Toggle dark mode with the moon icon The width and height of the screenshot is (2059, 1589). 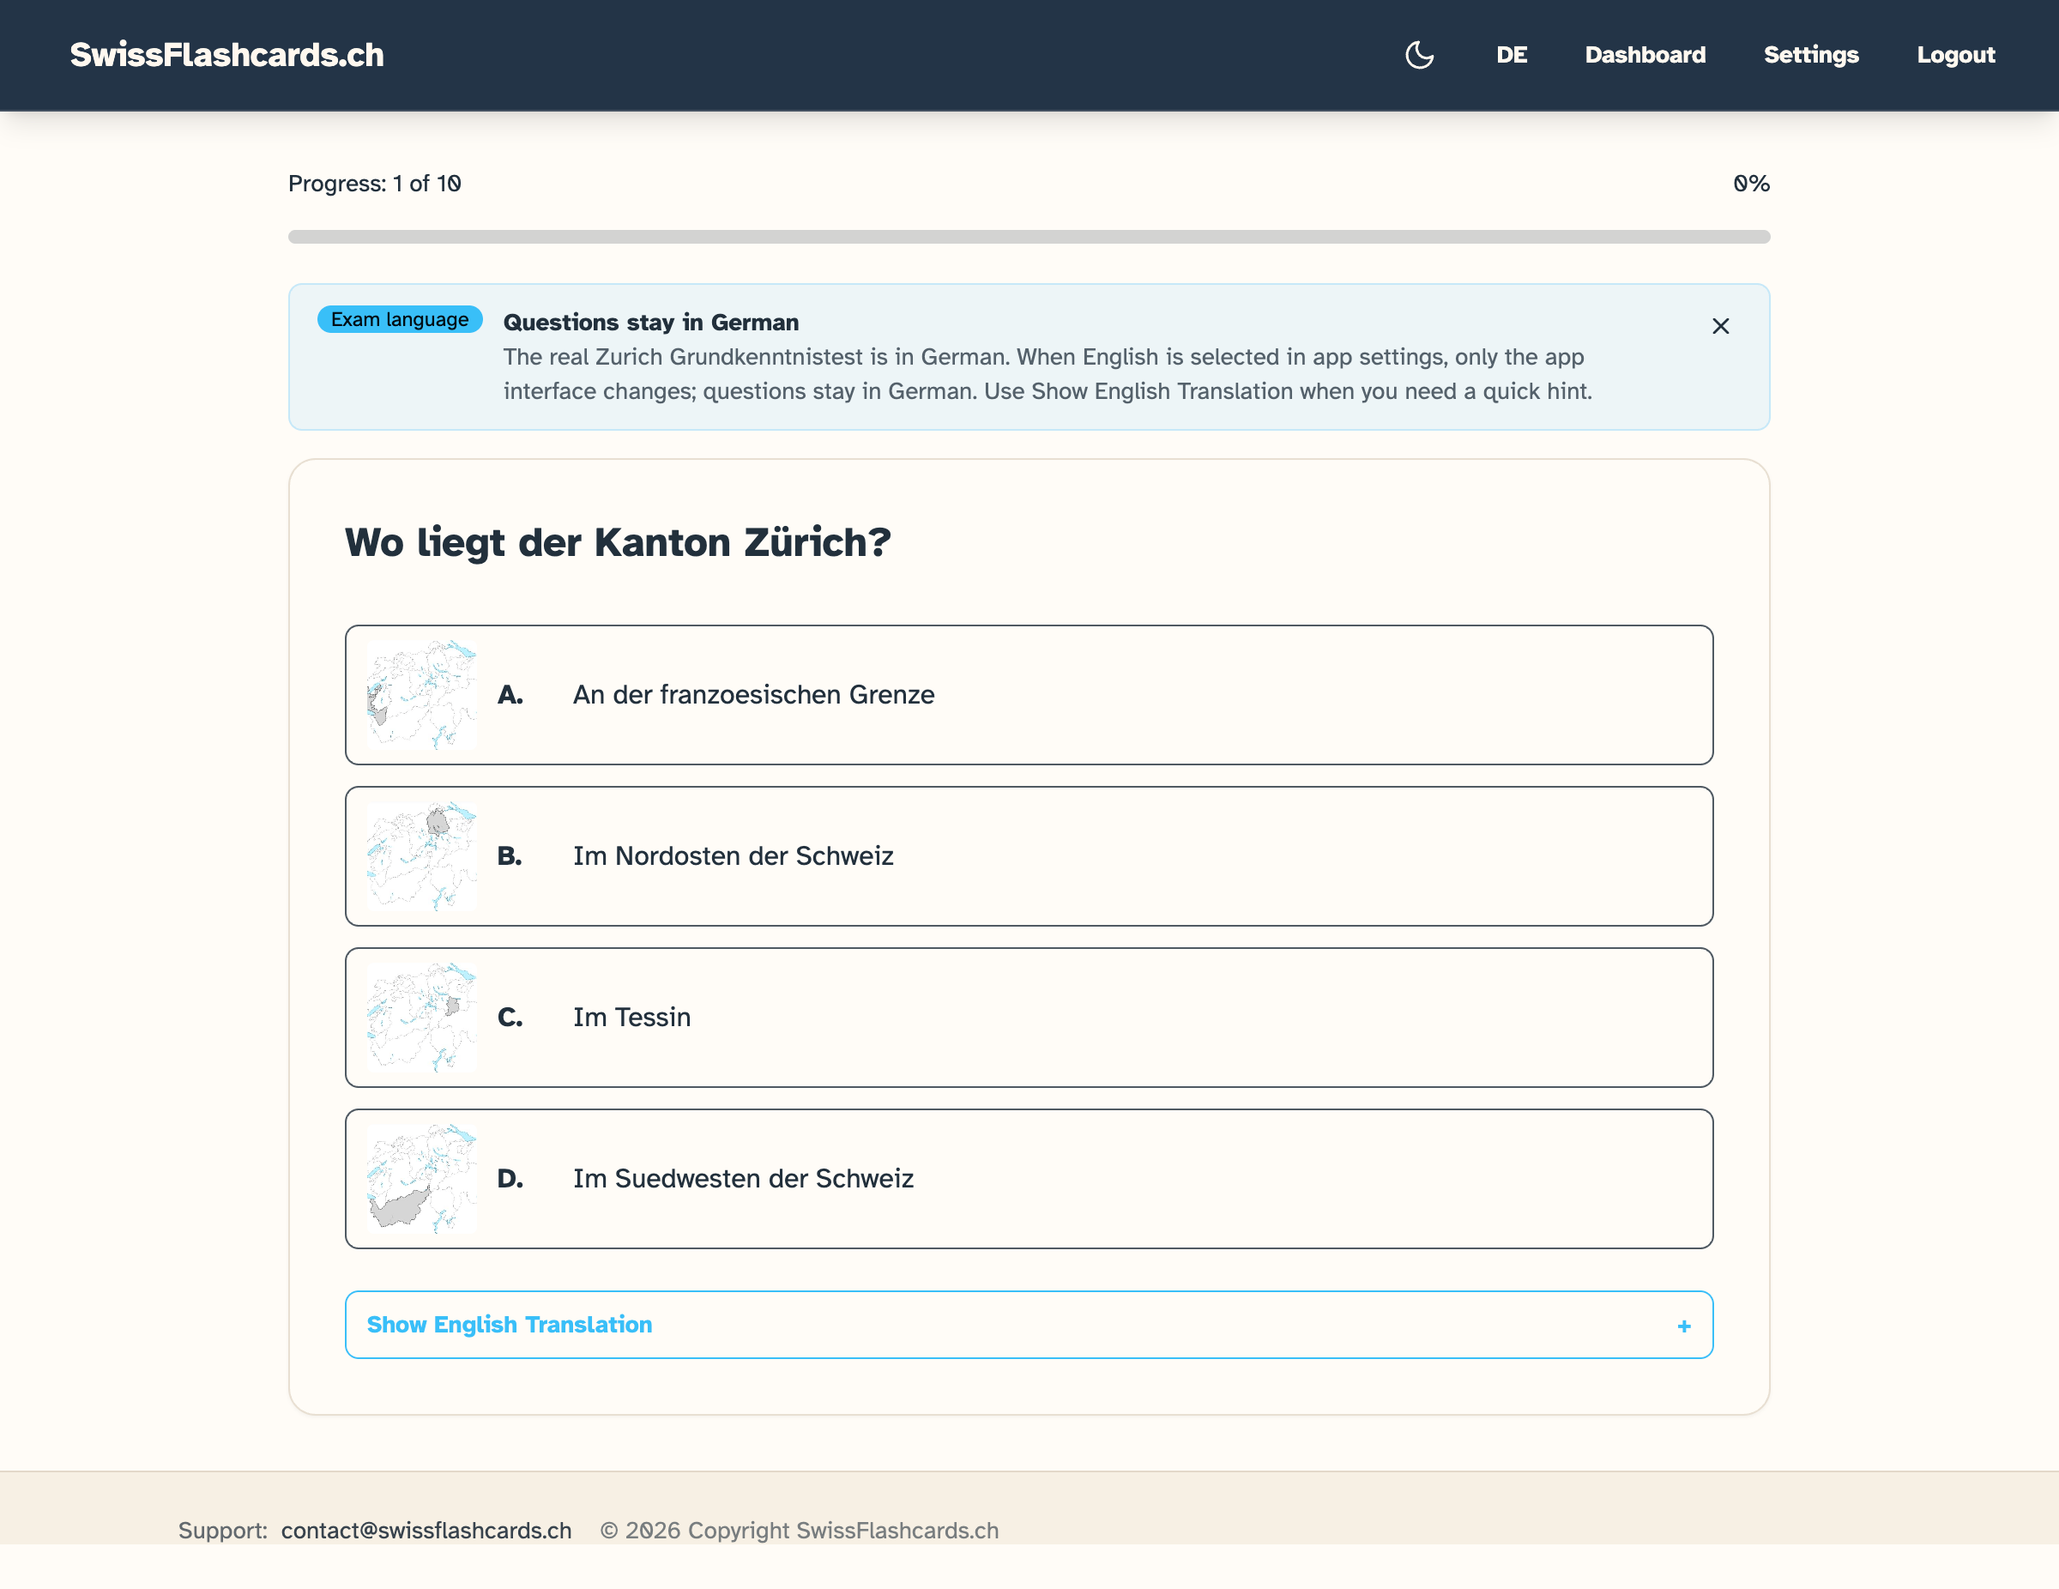[x=1420, y=55]
